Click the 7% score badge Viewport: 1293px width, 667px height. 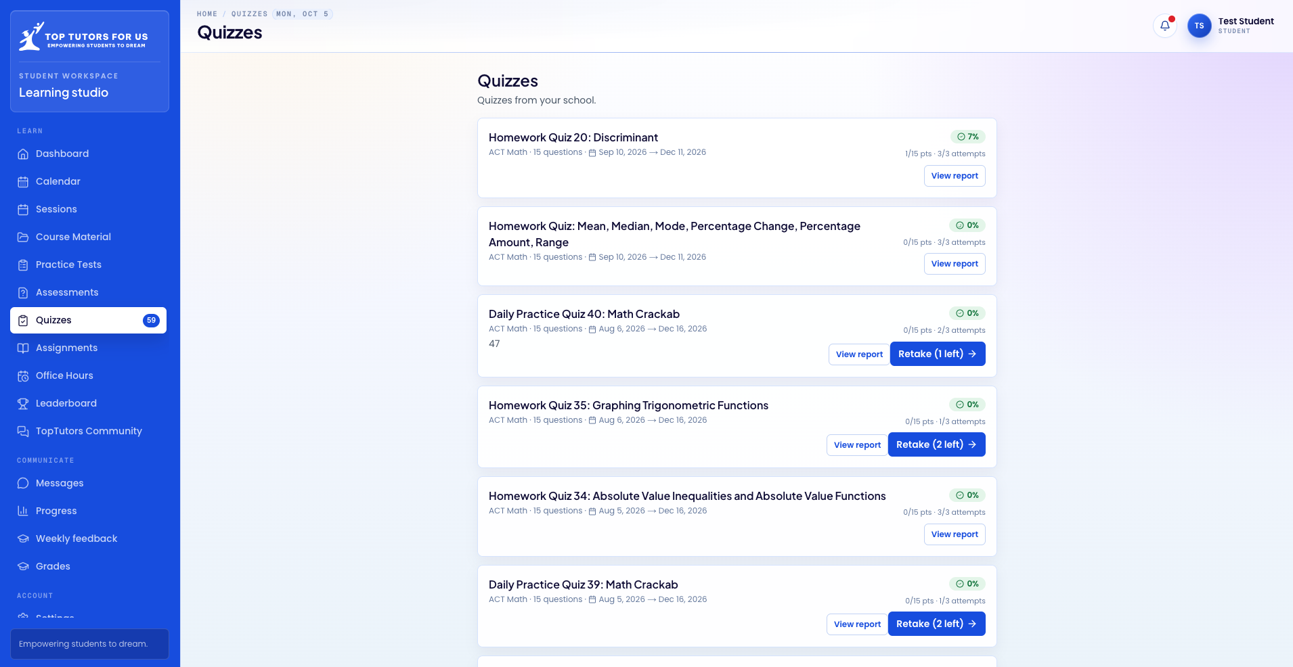pyautogui.click(x=968, y=137)
